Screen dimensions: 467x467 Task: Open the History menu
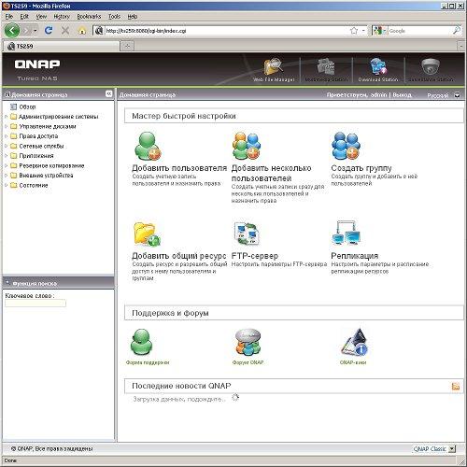point(62,17)
